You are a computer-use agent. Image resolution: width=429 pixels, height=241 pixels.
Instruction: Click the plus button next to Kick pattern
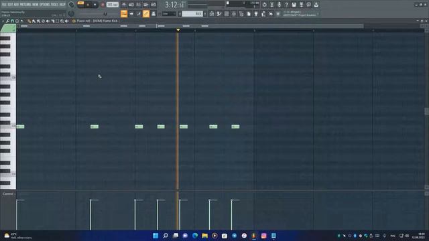205,13
